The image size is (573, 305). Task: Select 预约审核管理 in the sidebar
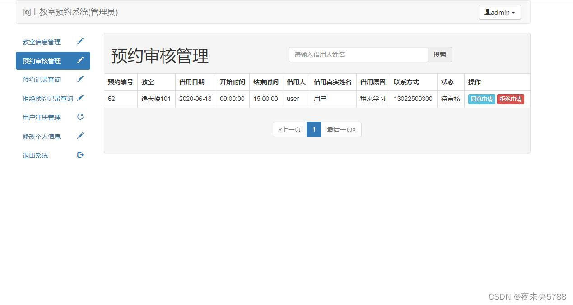point(53,61)
